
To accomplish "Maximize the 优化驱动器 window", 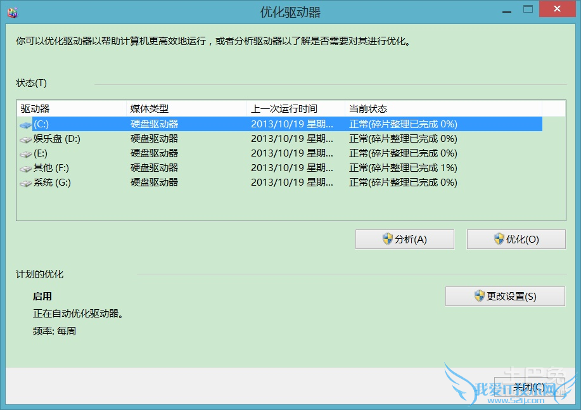I will coord(528,10).
